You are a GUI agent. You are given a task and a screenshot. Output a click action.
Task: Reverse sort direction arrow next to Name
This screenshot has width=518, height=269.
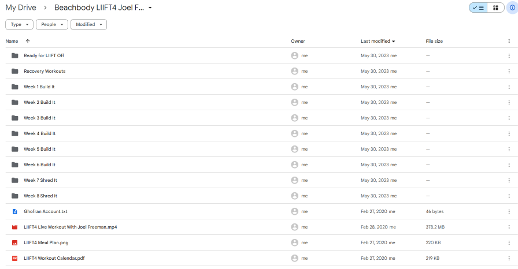pyautogui.click(x=28, y=41)
